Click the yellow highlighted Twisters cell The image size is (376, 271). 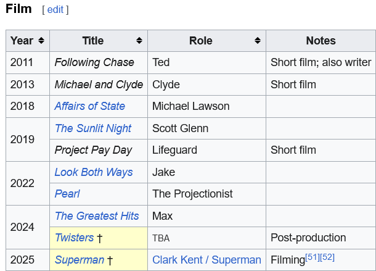point(123,238)
